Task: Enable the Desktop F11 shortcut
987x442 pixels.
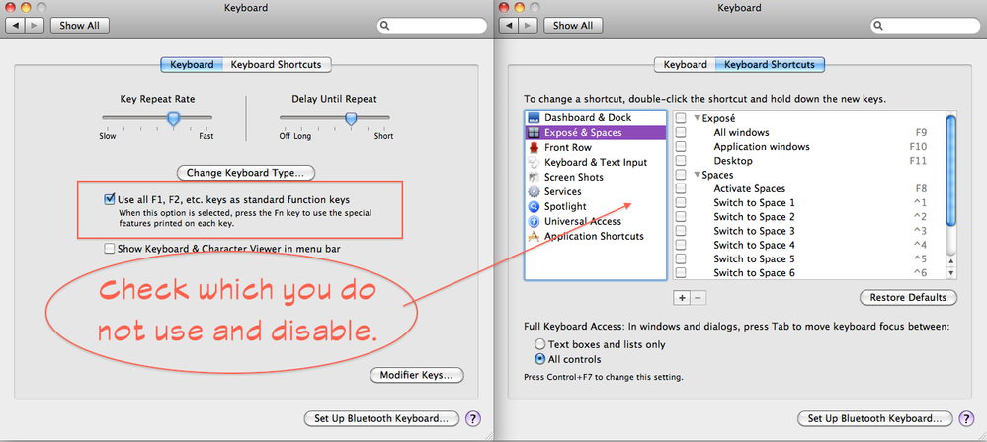Action: point(681,161)
